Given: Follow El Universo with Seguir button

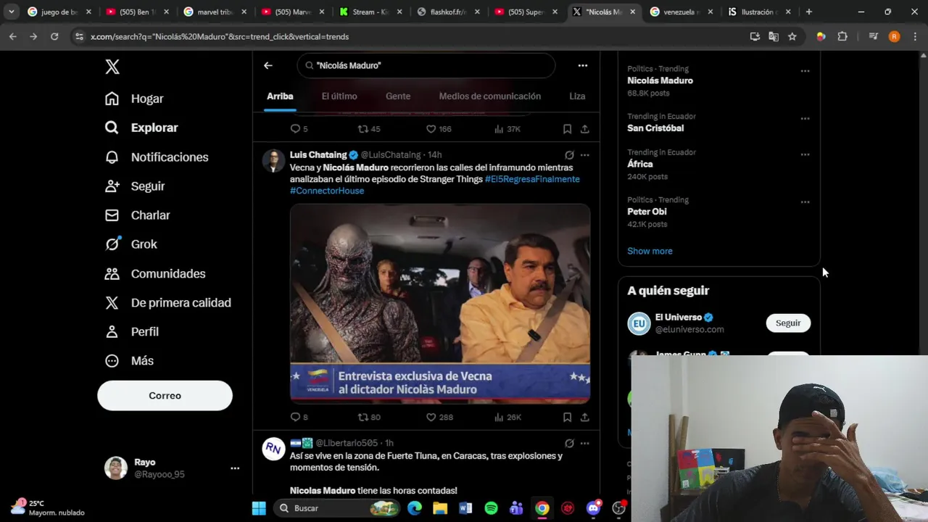Looking at the screenshot, I should click(x=788, y=323).
